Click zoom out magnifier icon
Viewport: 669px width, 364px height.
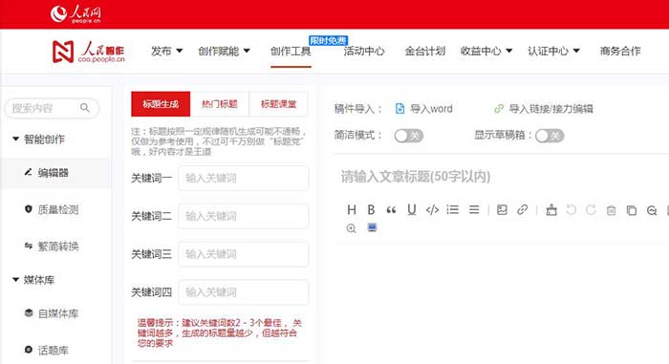(652, 210)
